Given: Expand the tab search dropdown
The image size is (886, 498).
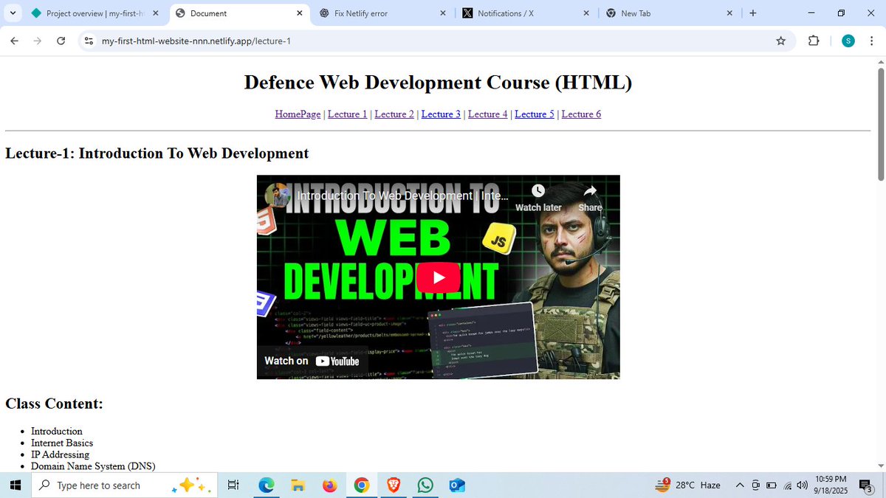Looking at the screenshot, I should [x=13, y=13].
